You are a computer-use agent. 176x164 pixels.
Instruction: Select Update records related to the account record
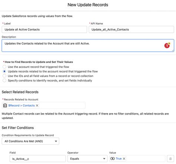pos(4,71)
